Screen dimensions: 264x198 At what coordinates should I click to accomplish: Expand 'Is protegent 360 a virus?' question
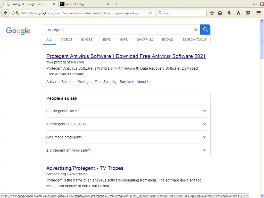point(126,124)
